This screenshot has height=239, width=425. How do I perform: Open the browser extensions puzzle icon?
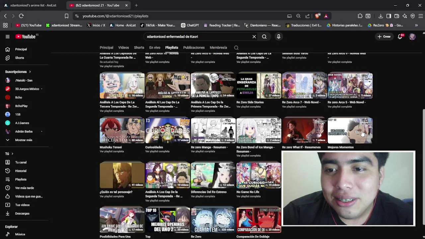pyautogui.click(x=360, y=16)
